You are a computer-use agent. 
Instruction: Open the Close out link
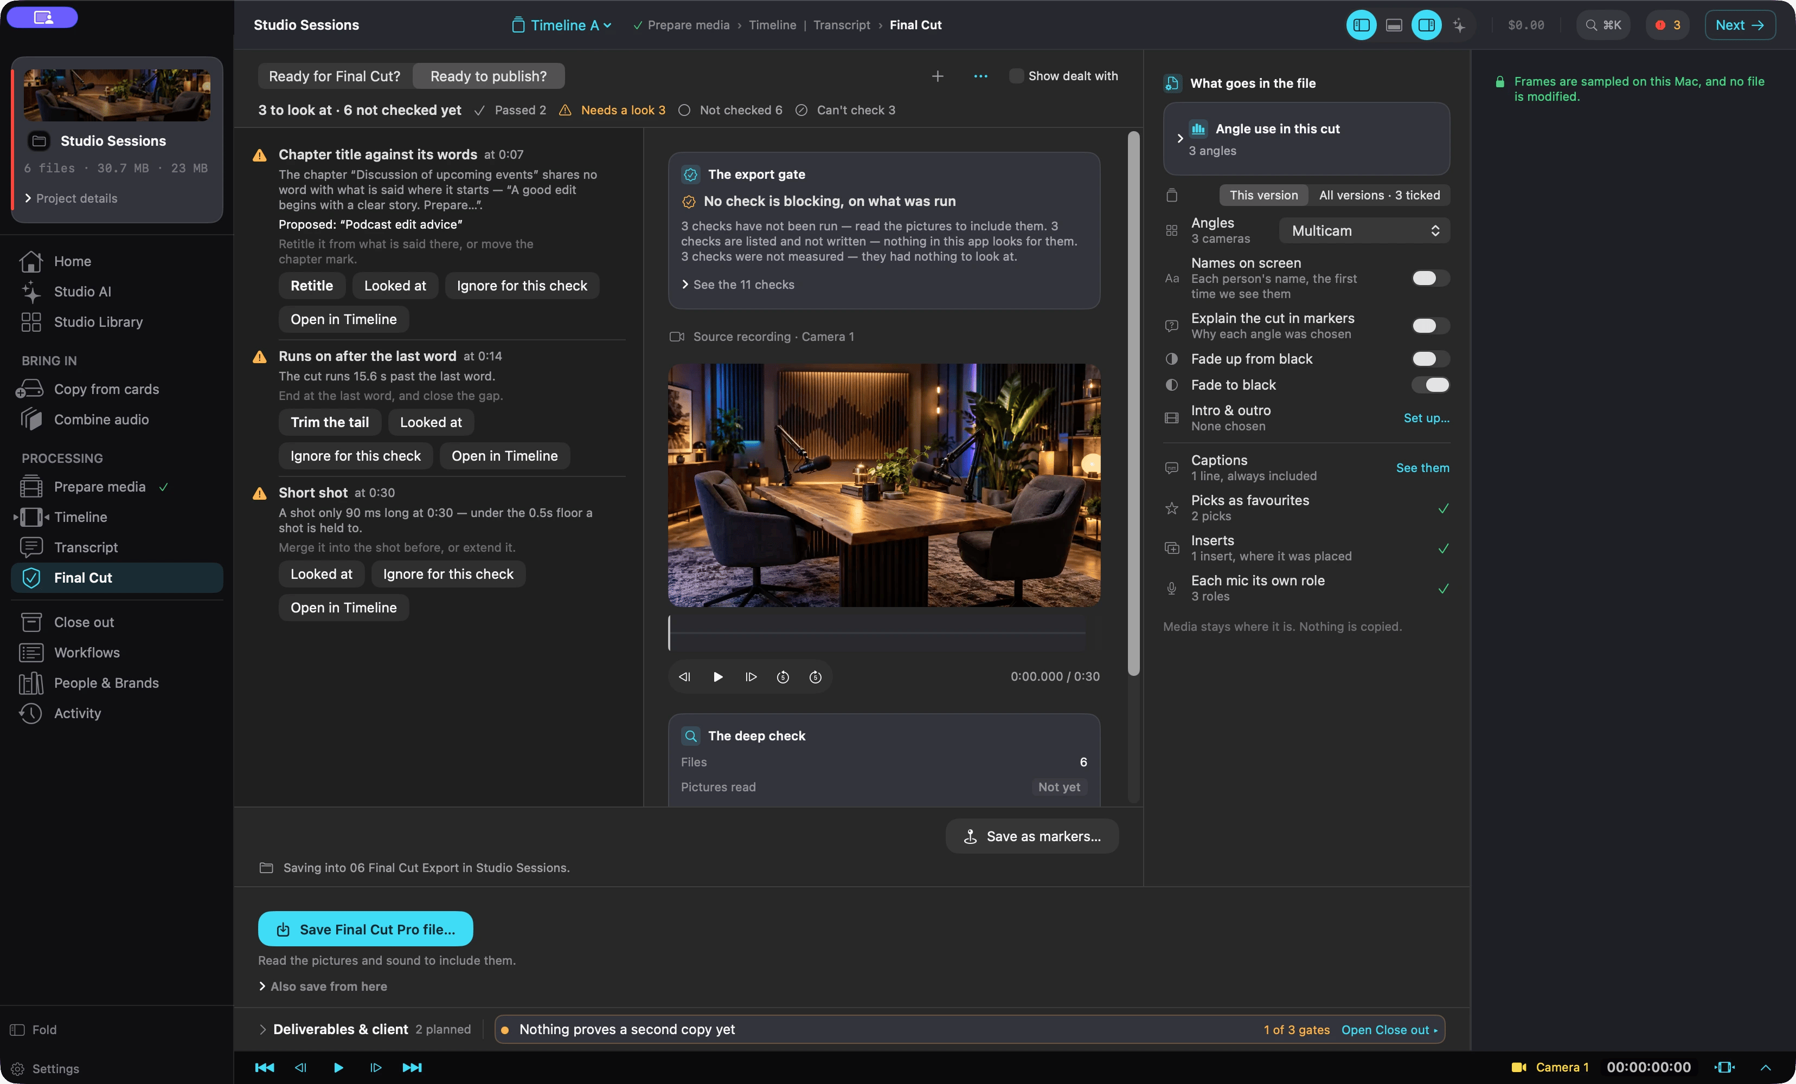pyautogui.click(x=1389, y=1029)
